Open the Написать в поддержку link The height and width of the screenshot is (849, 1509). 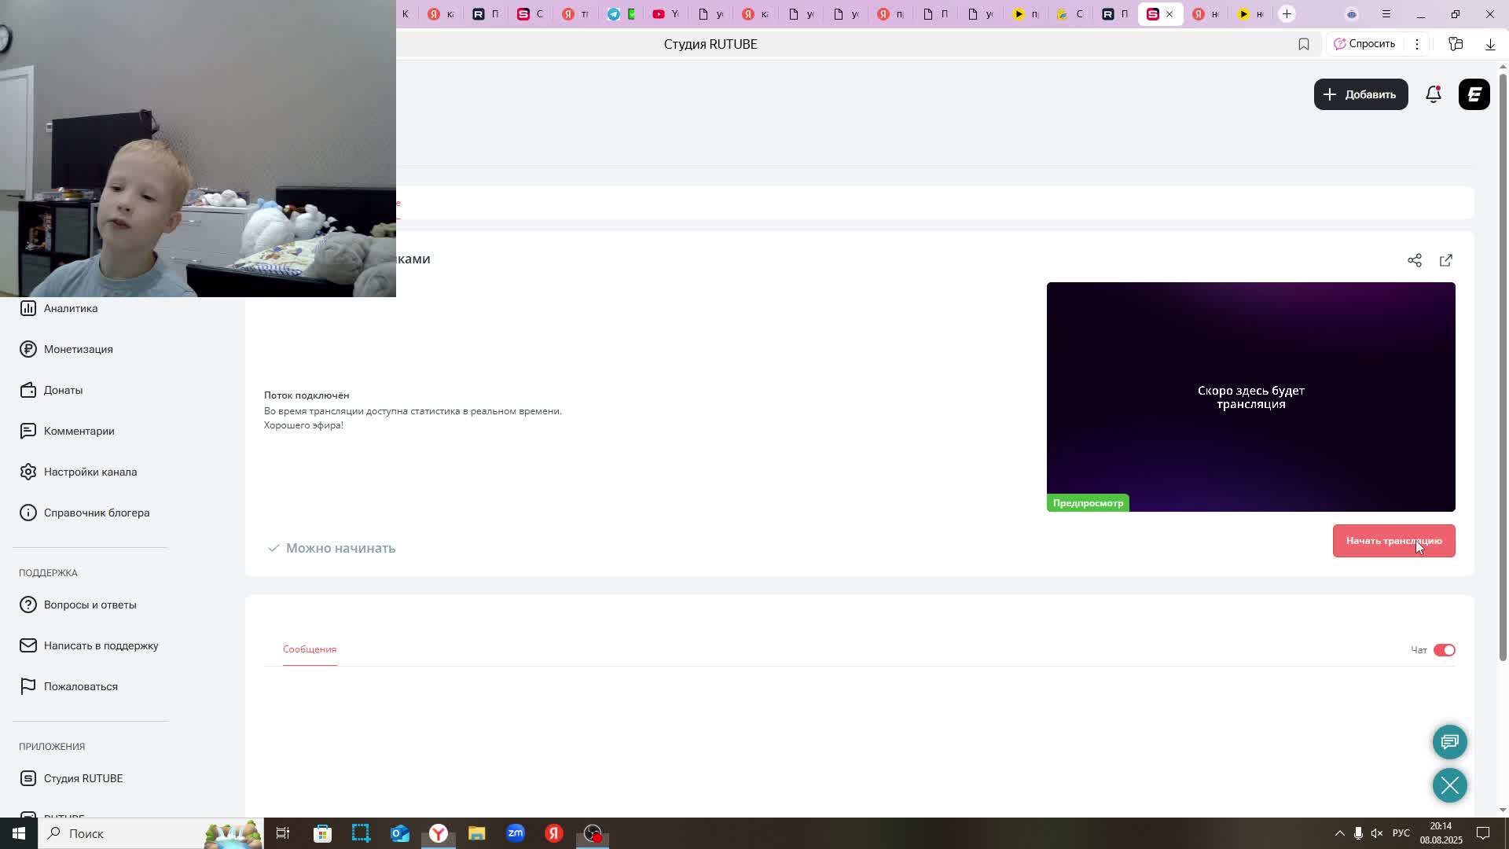click(101, 645)
